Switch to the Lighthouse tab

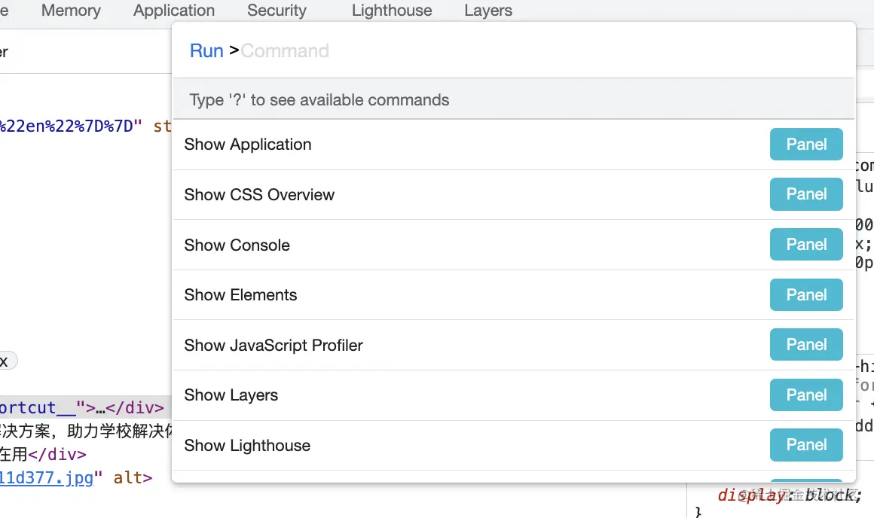tap(392, 11)
